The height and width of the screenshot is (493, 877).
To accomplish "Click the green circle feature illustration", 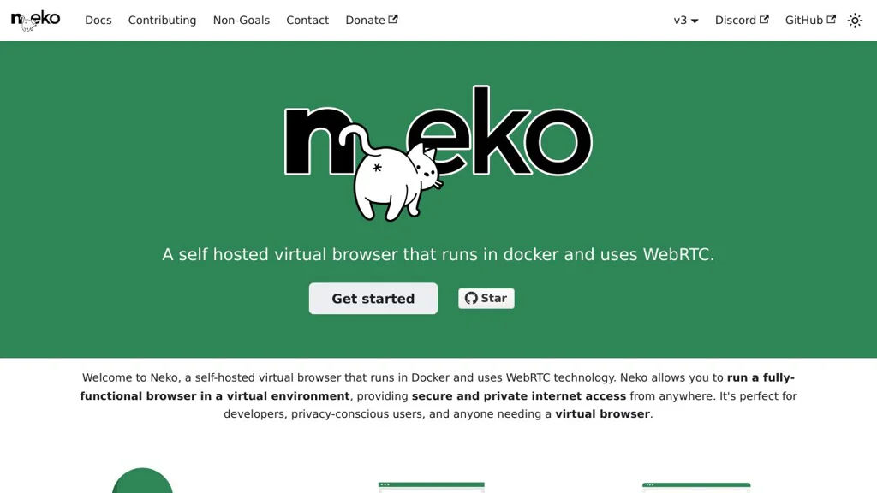I will pyautogui.click(x=143, y=481).
